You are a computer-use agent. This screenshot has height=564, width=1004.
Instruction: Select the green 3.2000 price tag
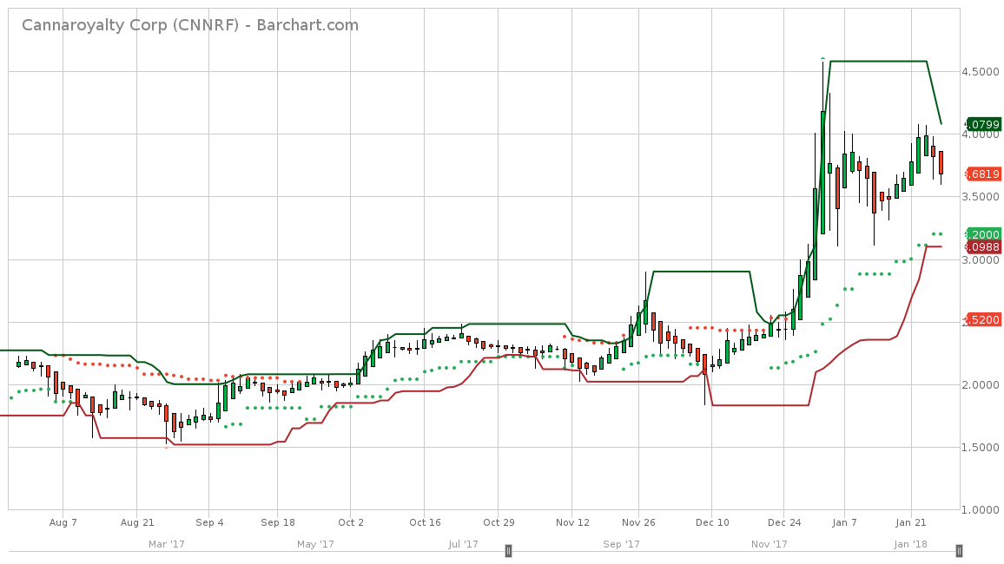coord(983,234)
